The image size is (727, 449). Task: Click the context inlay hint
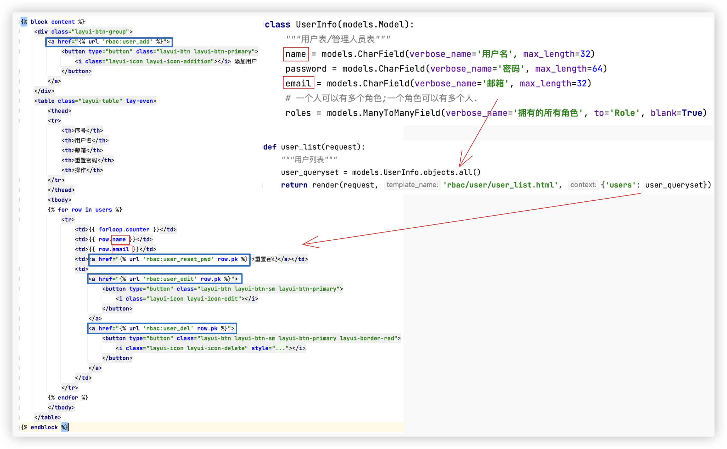coord(583,185)
